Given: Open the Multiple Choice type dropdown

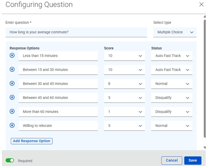Looking at the screenshot, I should pos(175,32).
